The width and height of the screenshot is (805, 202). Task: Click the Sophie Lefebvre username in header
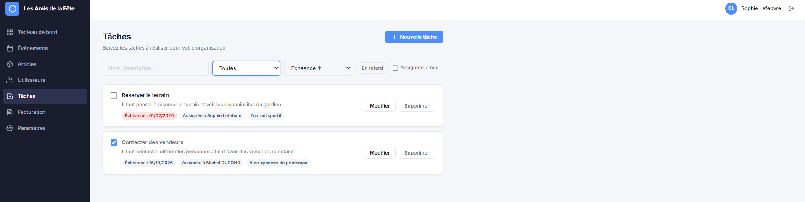tap(761, 8)
